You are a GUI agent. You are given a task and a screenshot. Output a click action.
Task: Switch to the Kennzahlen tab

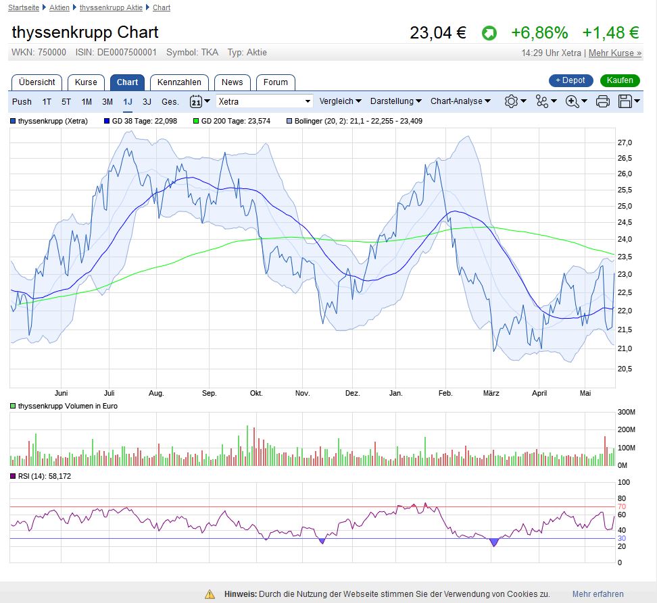tap(179, 82)
